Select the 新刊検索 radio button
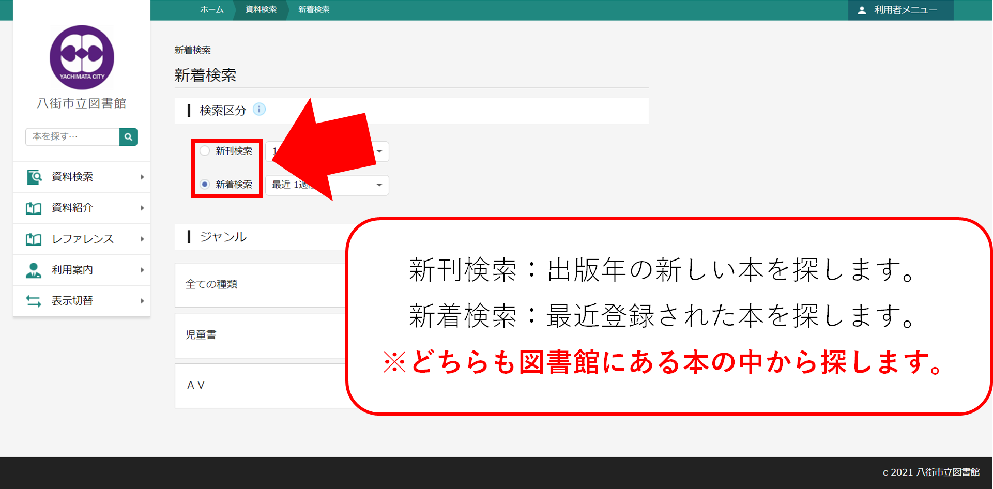Screen dimensions: 993x489 205,151
